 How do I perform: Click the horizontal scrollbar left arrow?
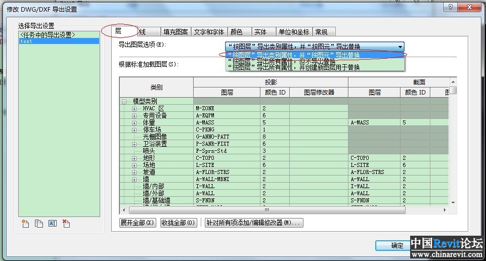coord(124,210)
